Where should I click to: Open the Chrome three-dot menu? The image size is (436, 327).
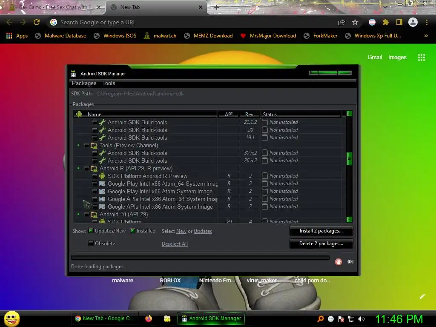(427, 22)
